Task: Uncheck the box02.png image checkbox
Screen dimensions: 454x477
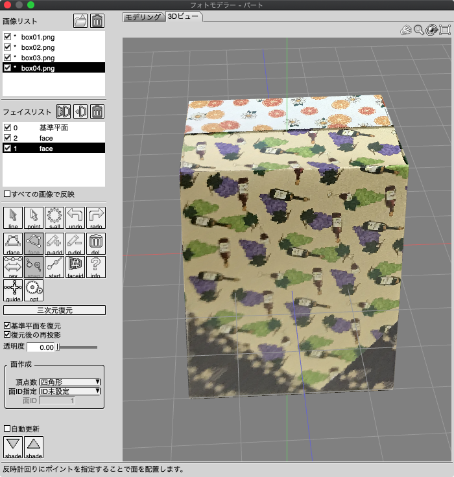Action: [8, 47]
